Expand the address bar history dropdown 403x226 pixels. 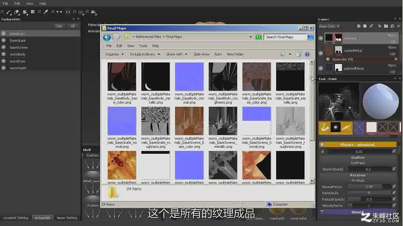pos(251,37)
